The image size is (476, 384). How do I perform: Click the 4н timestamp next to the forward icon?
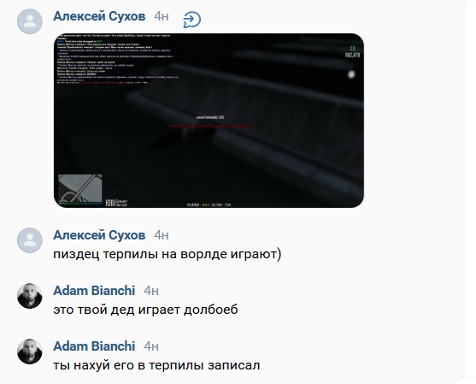pyautogui.click(x=162, y=16)
